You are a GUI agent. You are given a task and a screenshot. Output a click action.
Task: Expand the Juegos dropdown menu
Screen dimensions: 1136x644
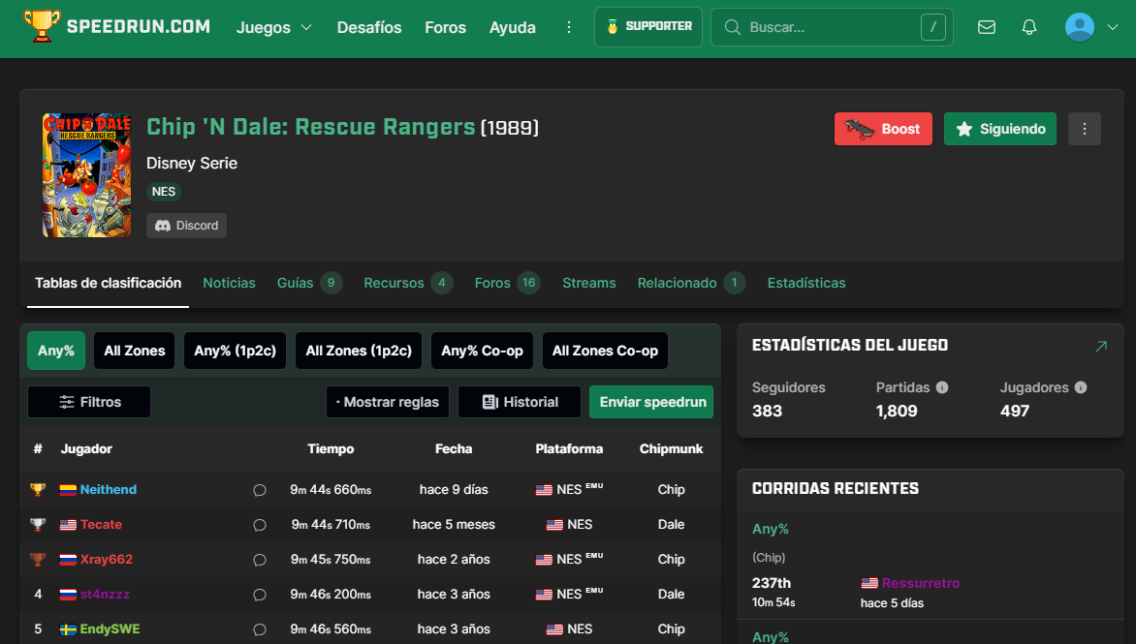(273, 27)
